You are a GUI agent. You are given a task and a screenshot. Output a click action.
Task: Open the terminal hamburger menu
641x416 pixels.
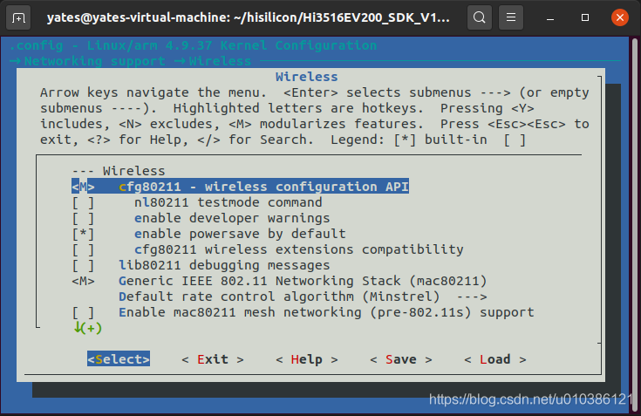pos(511,17)
